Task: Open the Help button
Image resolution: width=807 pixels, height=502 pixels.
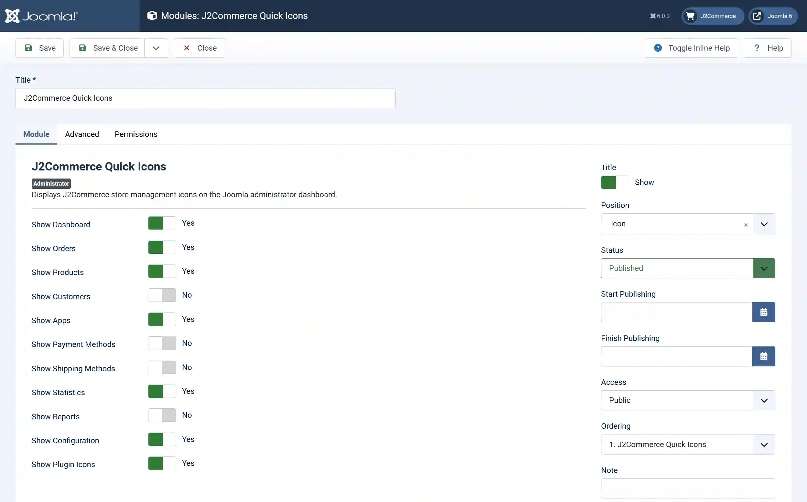Action: pos(768,48)
